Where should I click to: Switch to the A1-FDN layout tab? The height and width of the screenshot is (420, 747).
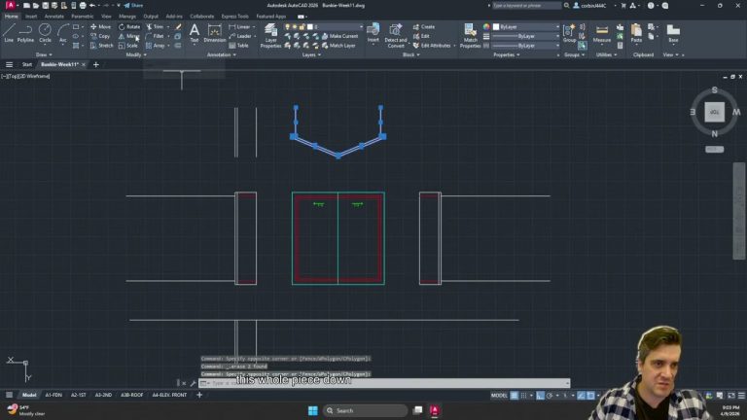(x=54, y=396)
